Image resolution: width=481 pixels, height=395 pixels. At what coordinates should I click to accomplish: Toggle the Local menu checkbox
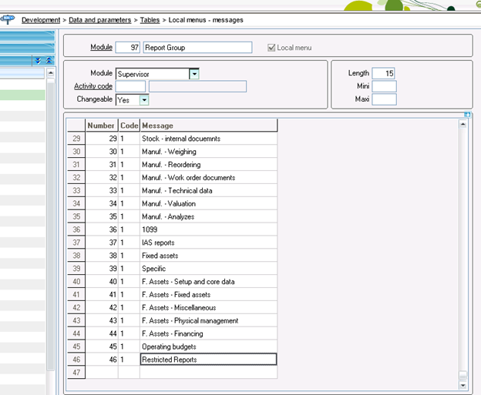271,48
